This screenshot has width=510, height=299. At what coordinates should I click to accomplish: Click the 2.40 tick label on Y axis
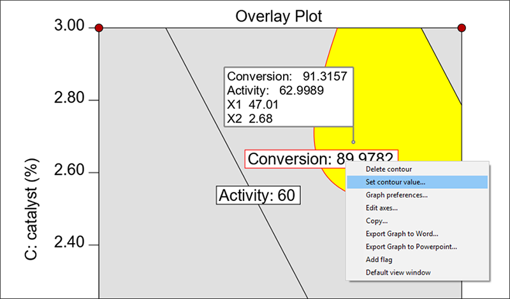point(66,244)
